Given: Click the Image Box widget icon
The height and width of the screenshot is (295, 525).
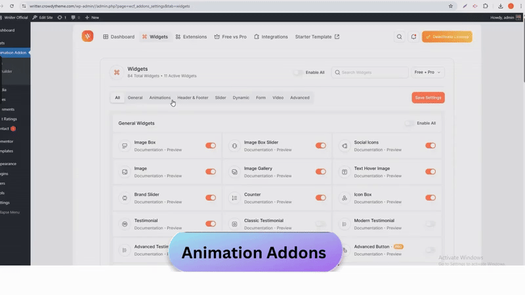Looking at the screenshot, I should point(125,146).
